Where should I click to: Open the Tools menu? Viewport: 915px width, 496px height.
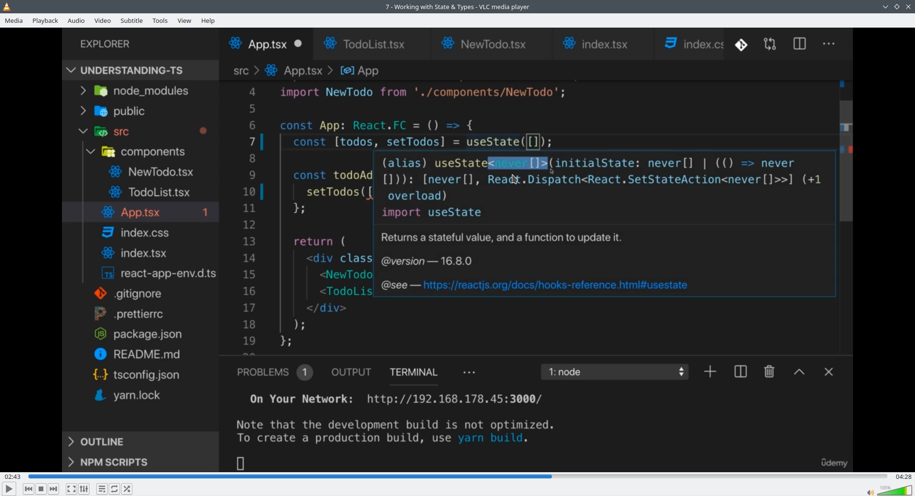click(160, 21)
